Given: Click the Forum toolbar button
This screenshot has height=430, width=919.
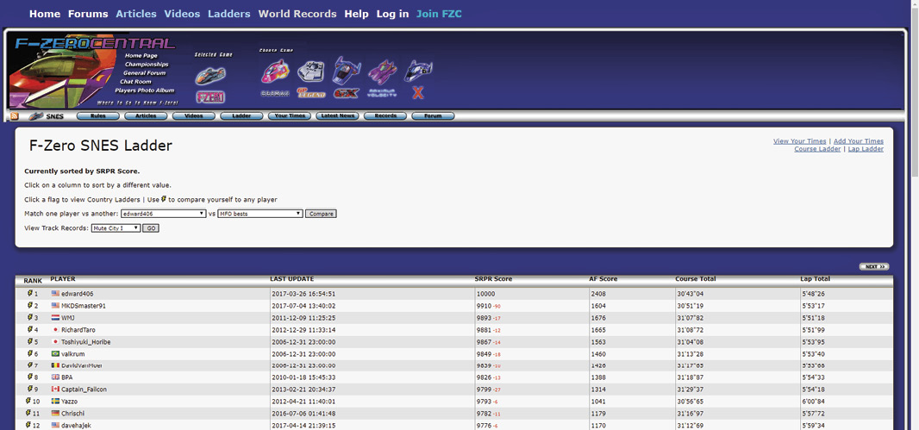Looking at the screenshot, I should click(x=433, y=116).
